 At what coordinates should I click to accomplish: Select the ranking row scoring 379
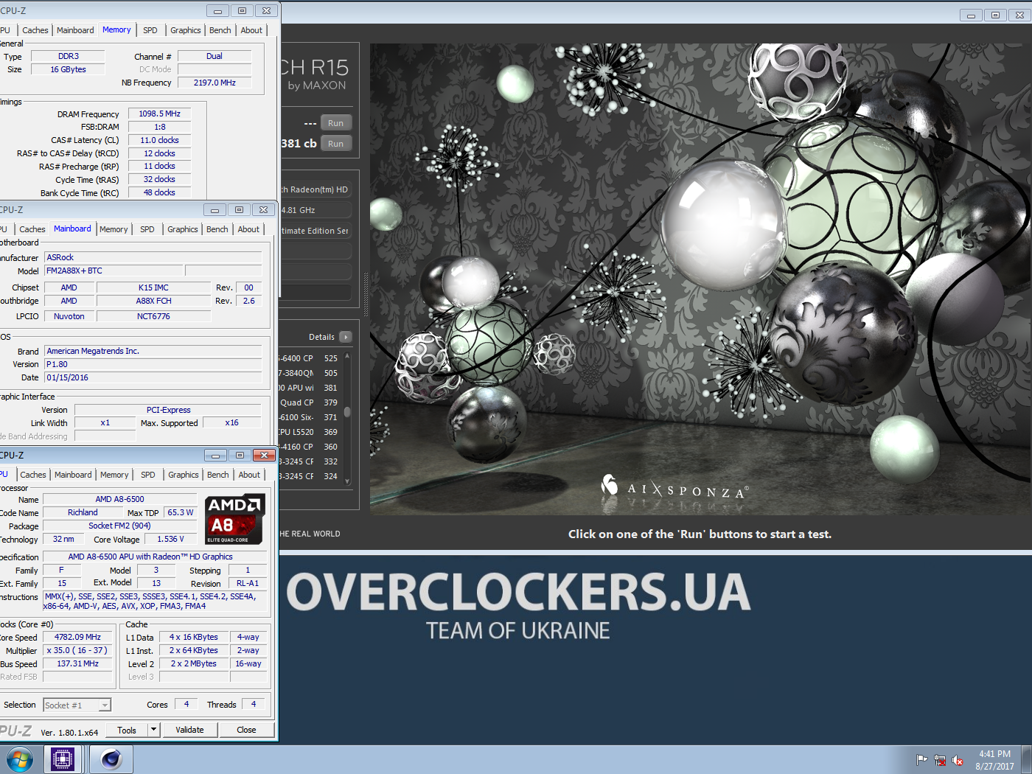pyautogui.click(x=310, y=402)
